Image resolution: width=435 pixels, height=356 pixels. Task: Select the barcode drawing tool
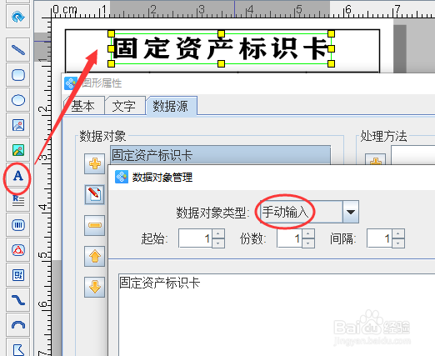(18, 225)
